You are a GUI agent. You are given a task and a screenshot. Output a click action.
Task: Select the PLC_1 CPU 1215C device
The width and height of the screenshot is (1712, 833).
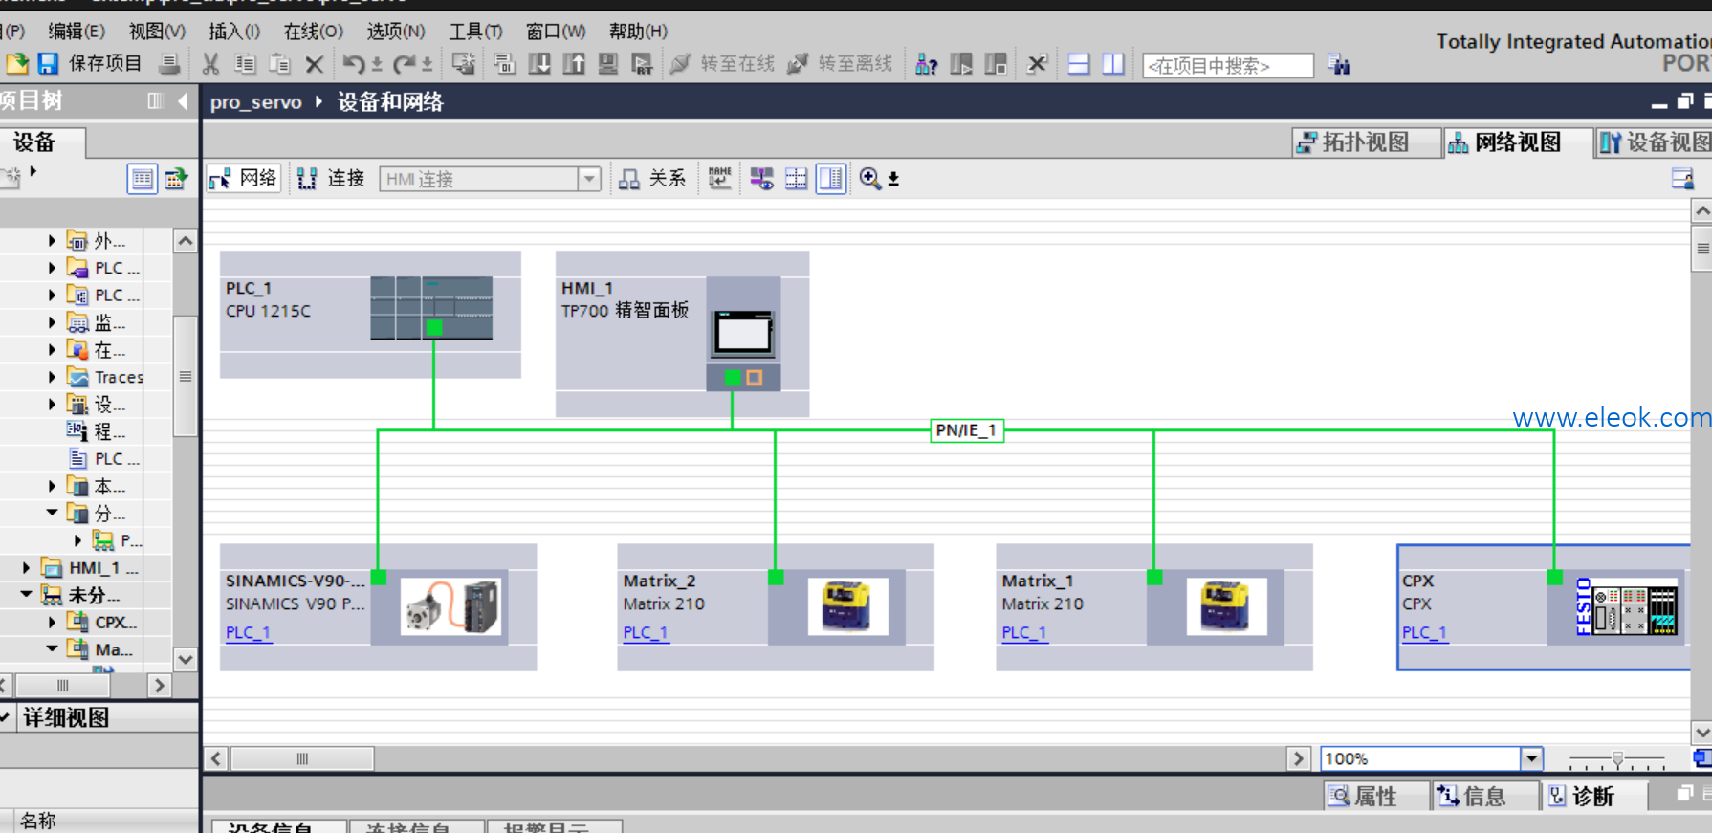[370, 315]
